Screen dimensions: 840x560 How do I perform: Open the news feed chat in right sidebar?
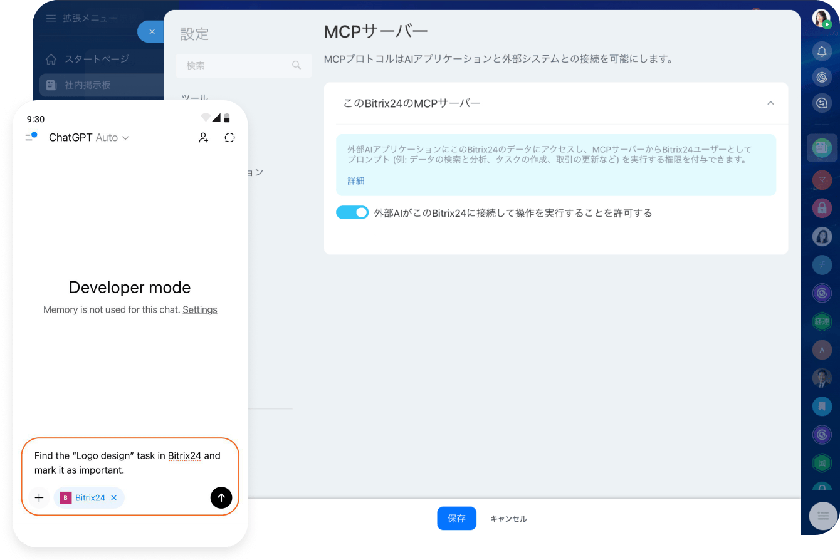822,148
